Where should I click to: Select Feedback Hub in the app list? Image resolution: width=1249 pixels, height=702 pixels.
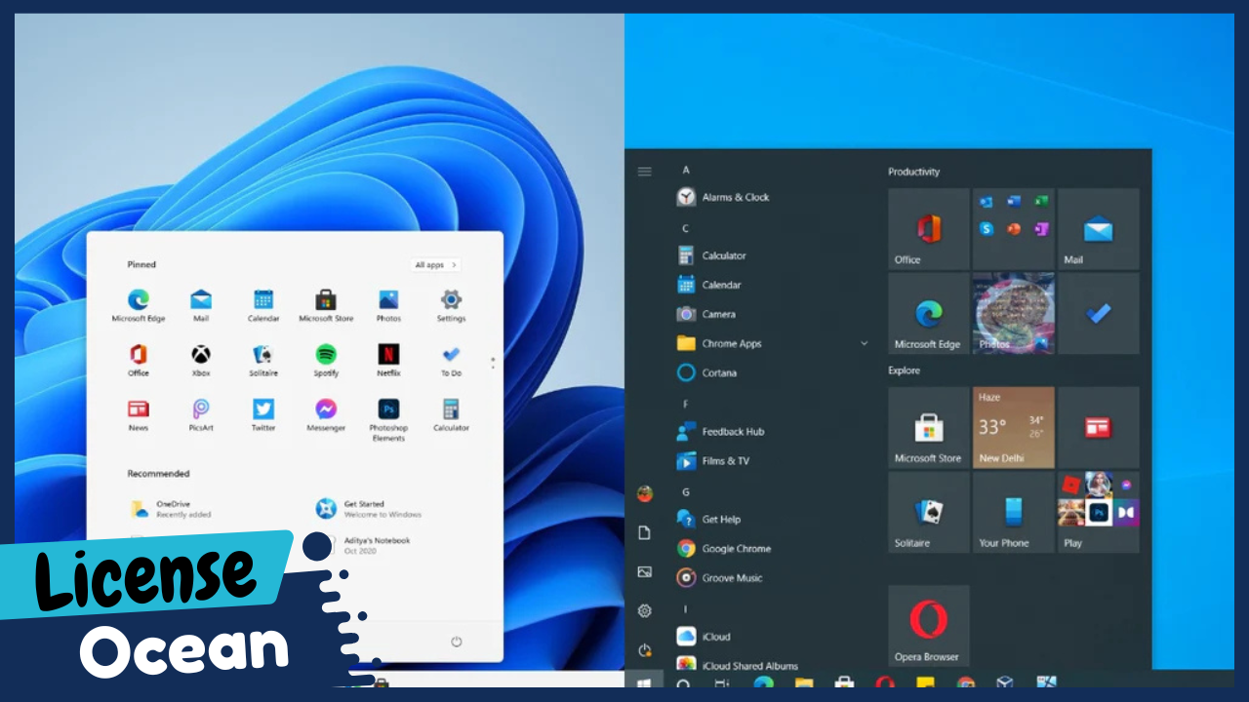point(732,432)
